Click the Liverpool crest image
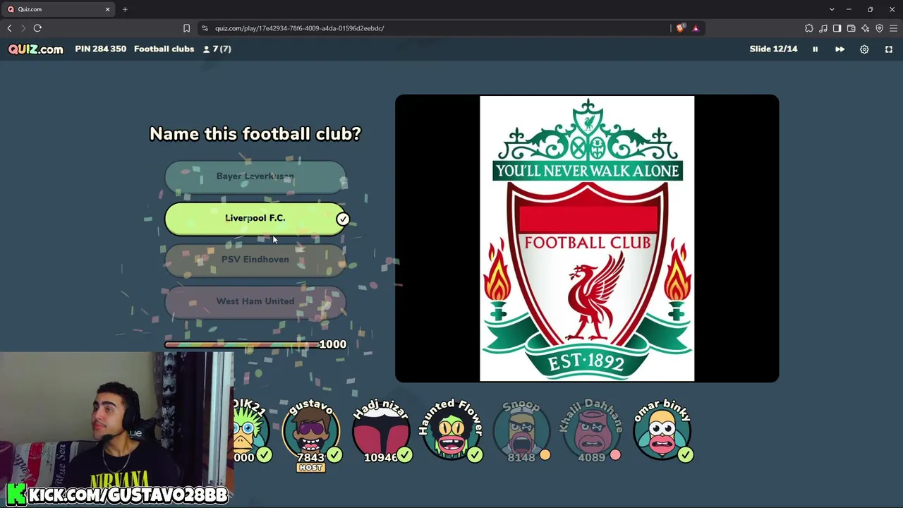 point(587,238)
